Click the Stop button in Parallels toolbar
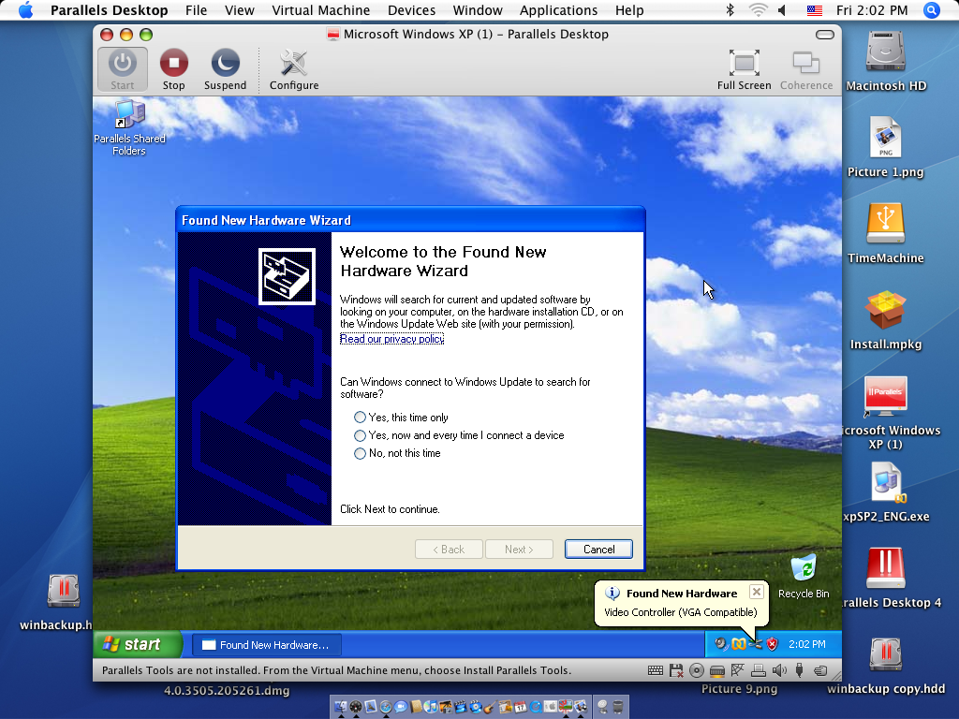The image size is (959, 719). click(x=173, y=69)
